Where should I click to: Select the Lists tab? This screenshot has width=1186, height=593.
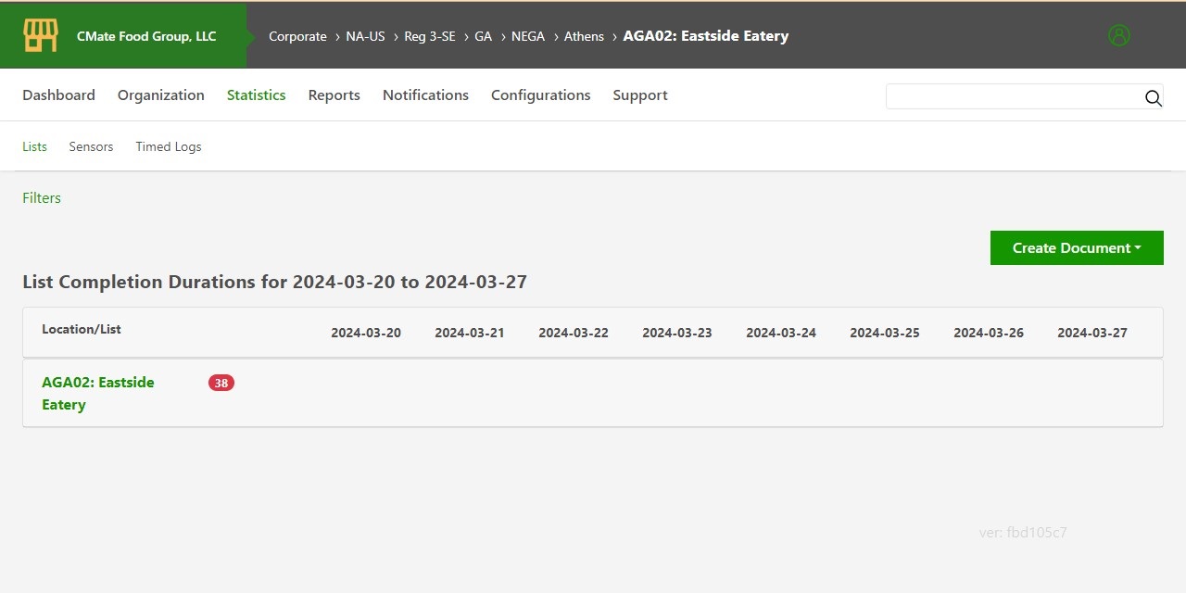(34, 146)
